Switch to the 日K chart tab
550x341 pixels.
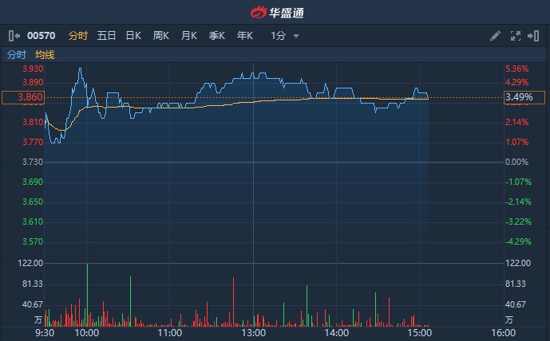coord(133,36)
